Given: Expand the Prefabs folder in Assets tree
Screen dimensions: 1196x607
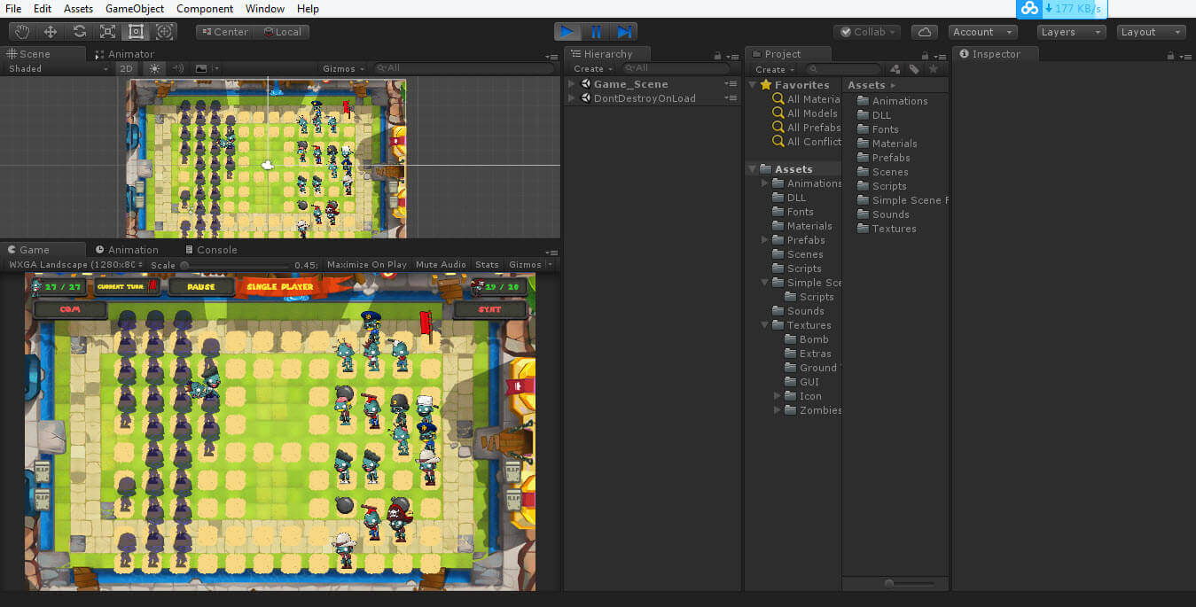Looking at the screenshot, I should point(765,240).
